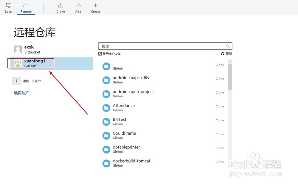Clone the CouldFrame repository
Viewport: 298px width, 184px height.
(x=220, y=134)
